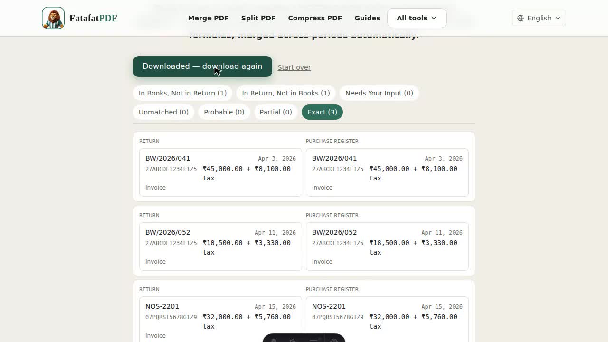Click the FatafatPDF lion logo icon
The image size is (608, 342).
[x=53, y=18]
